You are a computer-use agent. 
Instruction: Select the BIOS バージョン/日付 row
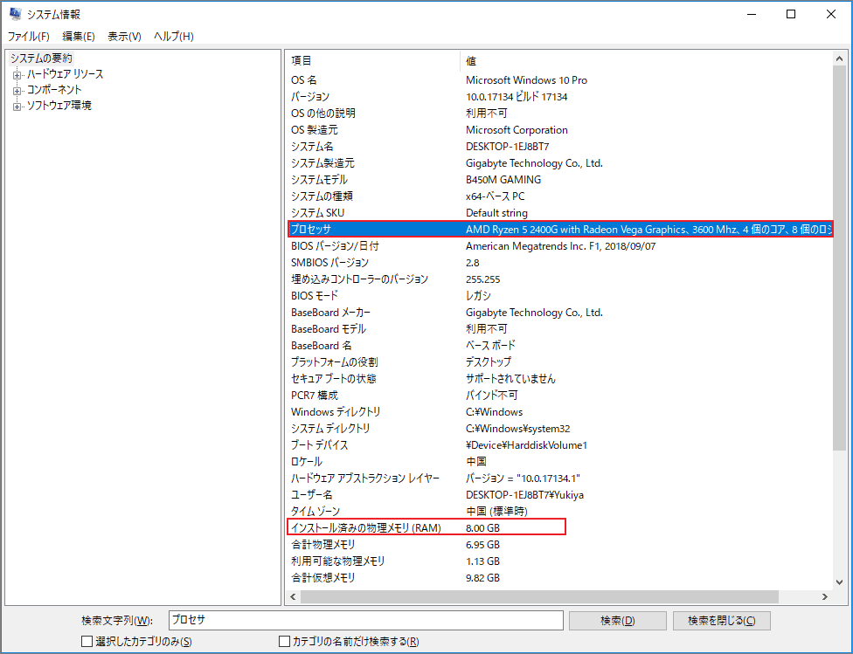tap(559, 245)
